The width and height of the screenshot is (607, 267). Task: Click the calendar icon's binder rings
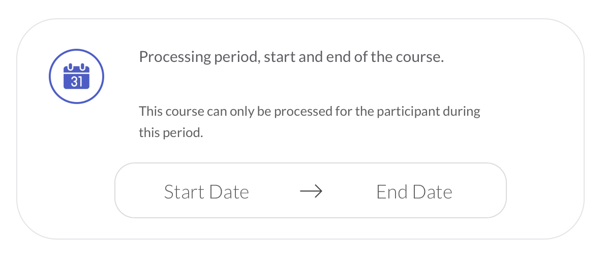click(x=76, y=66)
